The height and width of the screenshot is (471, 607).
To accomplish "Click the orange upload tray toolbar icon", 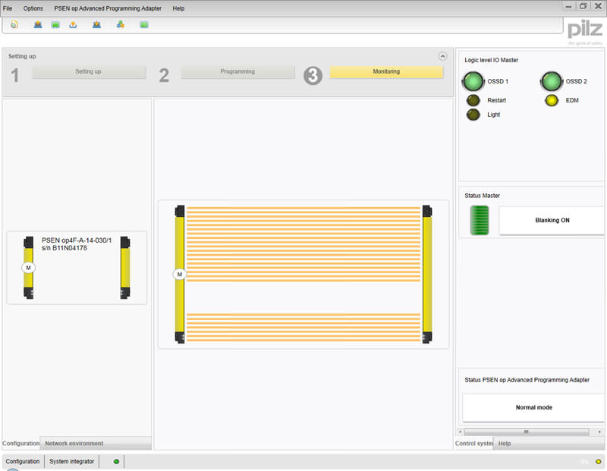I will 73,25.
